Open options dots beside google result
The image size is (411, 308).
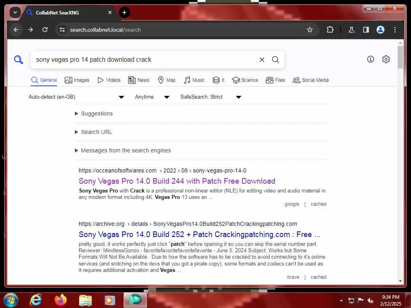pyautogui.click(x=305, y=204)
